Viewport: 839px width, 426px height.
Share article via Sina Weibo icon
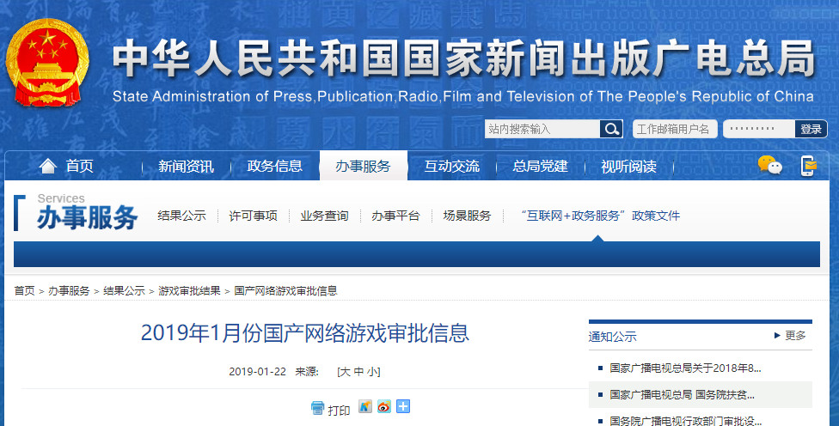(x=384, y=407)
